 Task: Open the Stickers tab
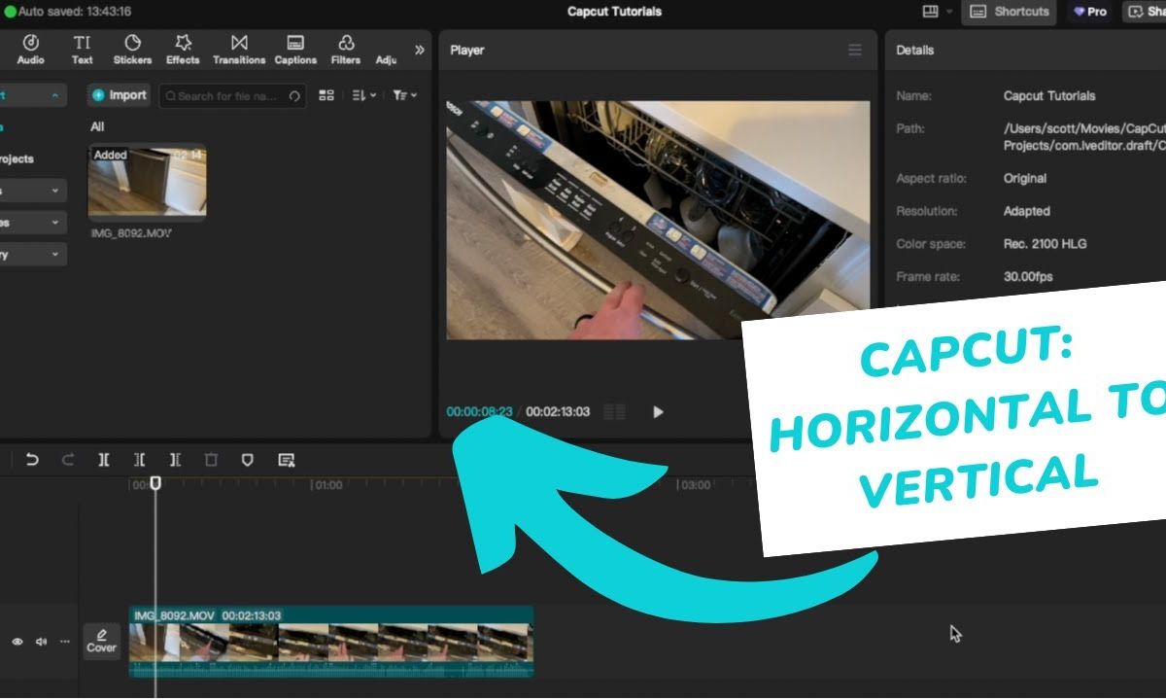click(132, 50)
